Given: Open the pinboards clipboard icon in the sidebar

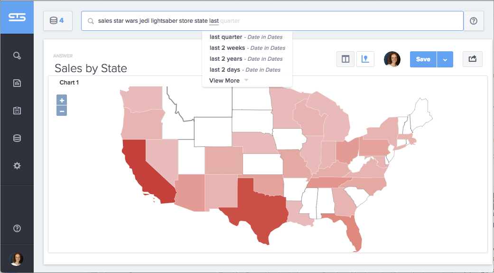Looking at the screenshot, I should [17, 111].
